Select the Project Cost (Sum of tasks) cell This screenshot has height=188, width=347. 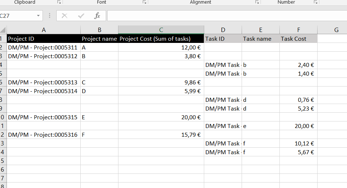click(161, 39)
